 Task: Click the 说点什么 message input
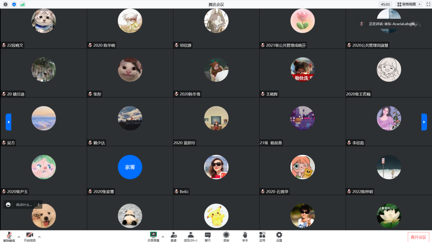tap(24, 205)
